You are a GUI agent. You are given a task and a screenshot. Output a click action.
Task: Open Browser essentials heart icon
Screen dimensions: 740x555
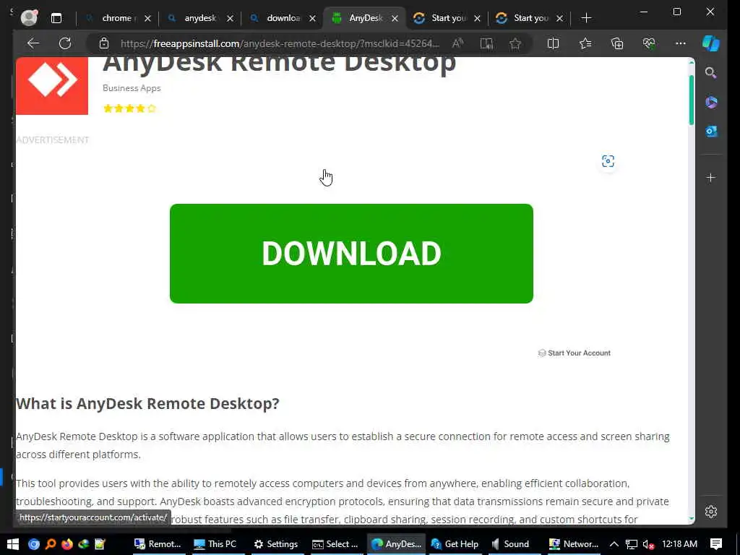pyautogui.click(x=649, y=43)
